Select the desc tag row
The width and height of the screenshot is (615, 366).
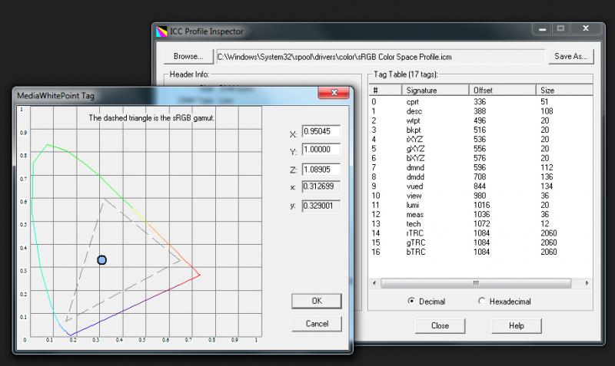(481, 111)
